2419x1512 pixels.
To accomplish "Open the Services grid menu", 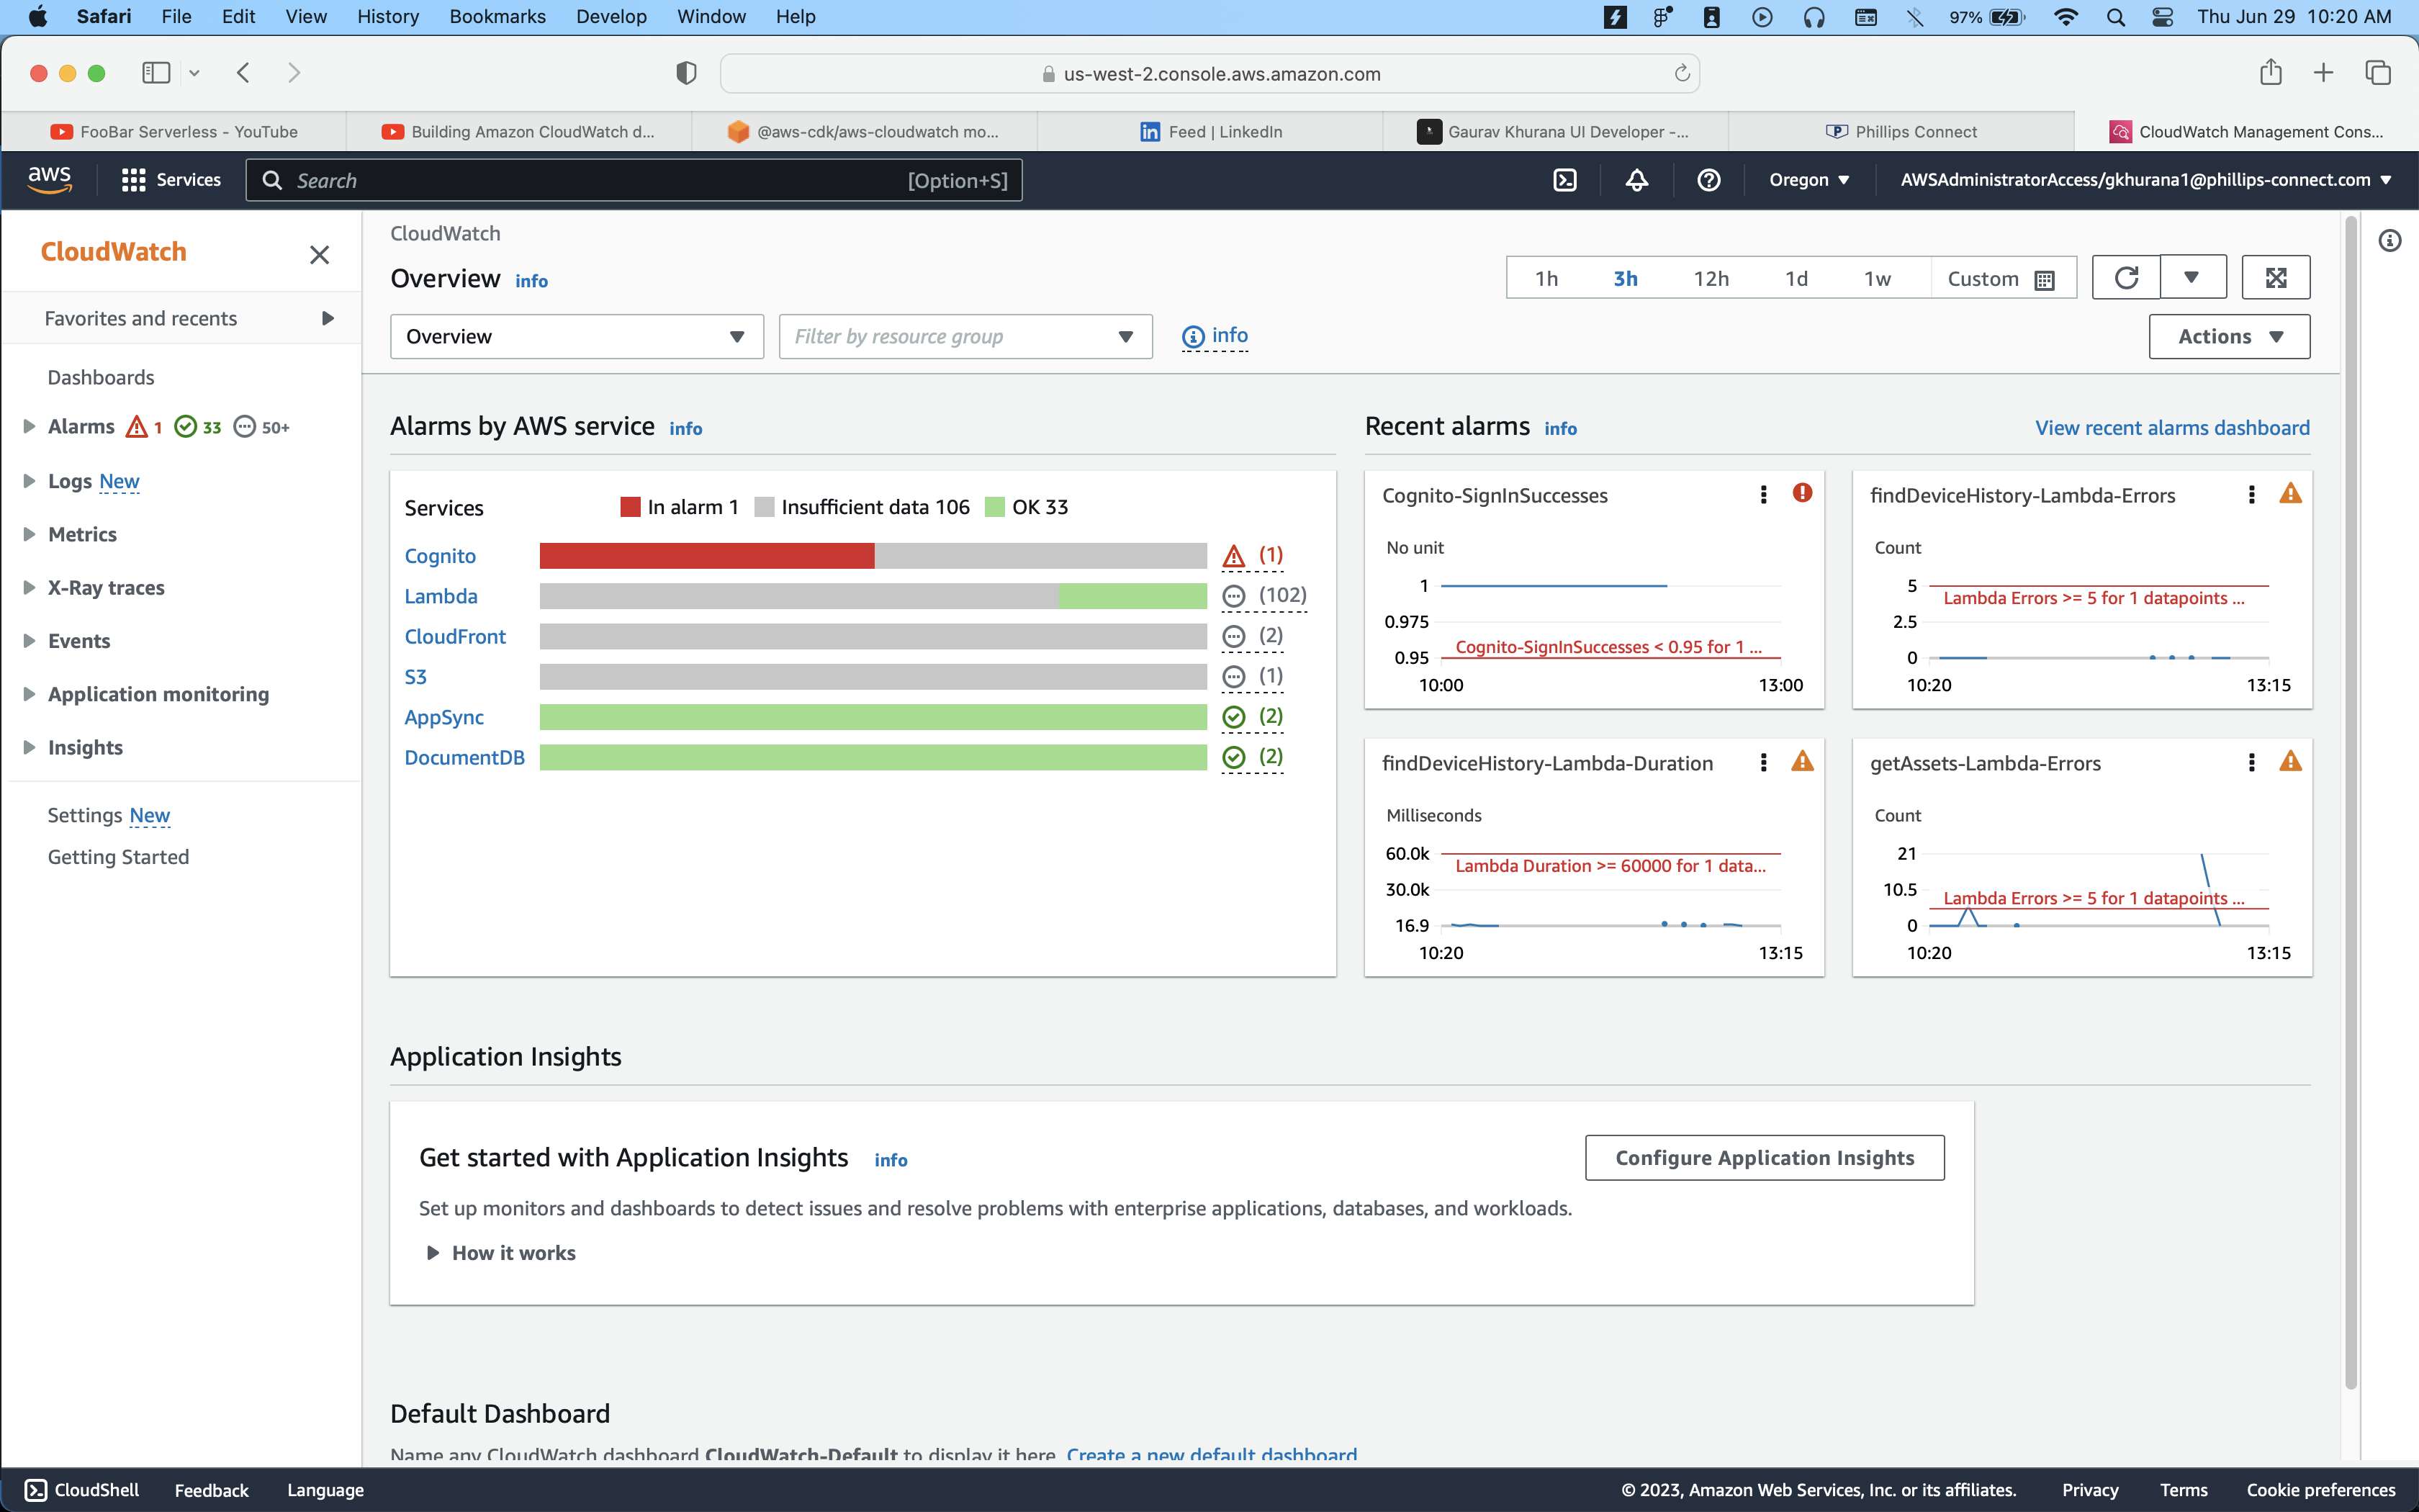I will [171, 180].
